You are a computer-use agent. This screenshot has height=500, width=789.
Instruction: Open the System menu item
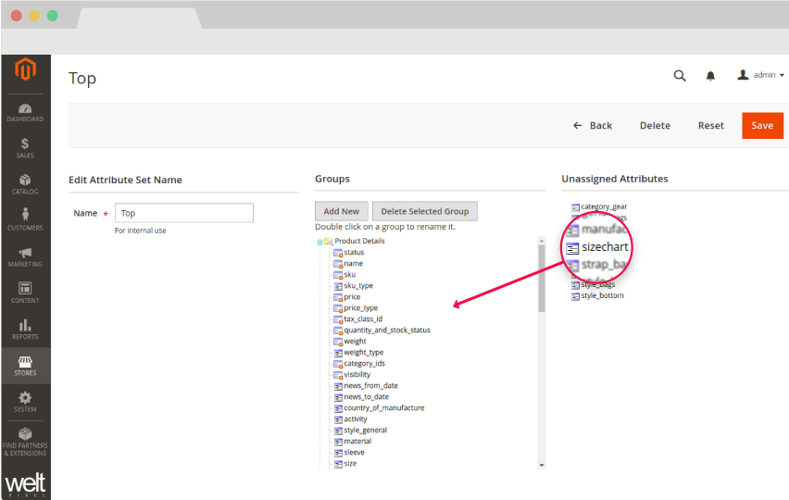pyautogui.click(x=25, y=402)
